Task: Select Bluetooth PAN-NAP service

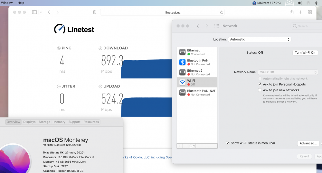Action: [x=197, y=92]
